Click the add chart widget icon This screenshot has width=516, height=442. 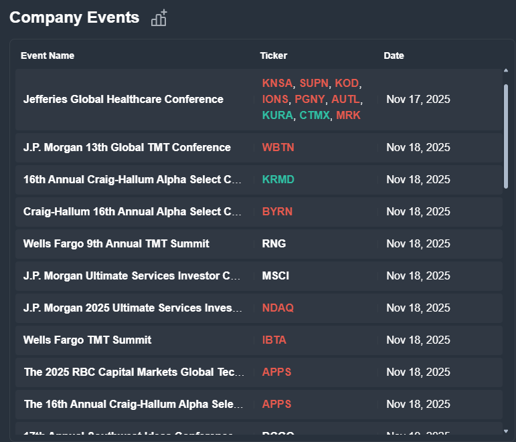click(159, 18)
